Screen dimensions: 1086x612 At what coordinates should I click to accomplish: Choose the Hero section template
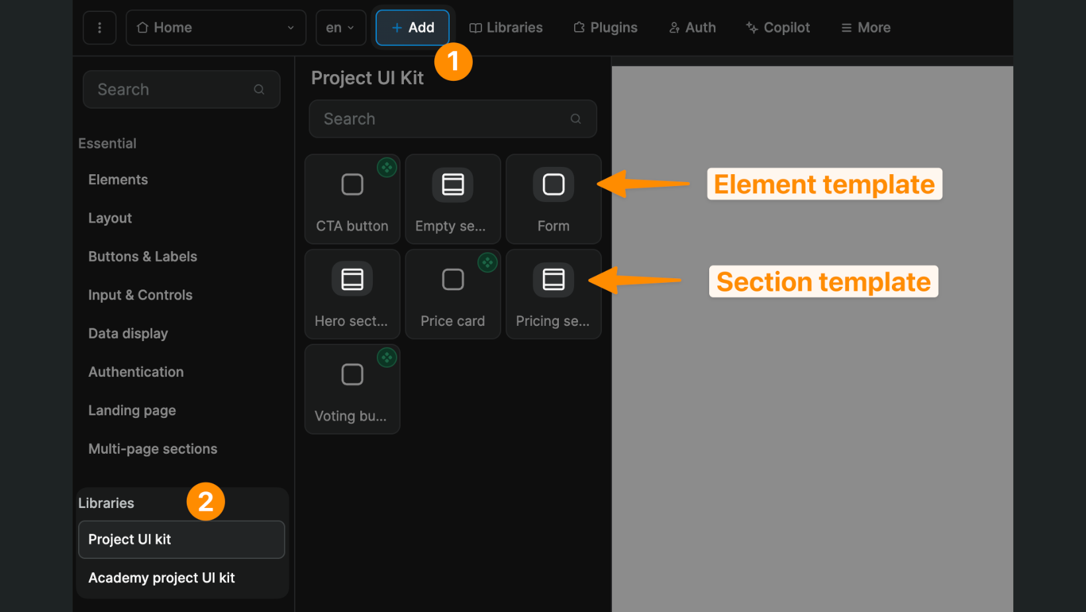352,293
